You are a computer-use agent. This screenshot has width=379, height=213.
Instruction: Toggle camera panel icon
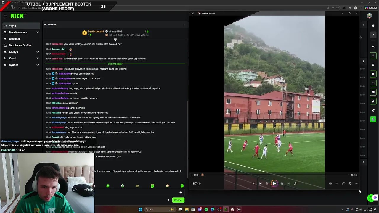coord(373,92)
